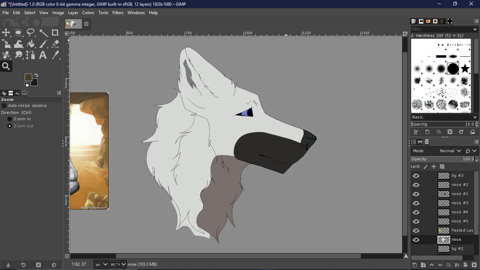Viewport: 480px width, 270px height.
Task: Select the Paintbrush tool
Action: click(43, 44)
